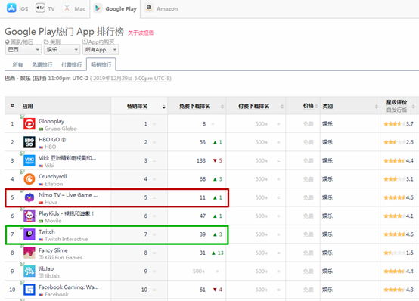419x301 pixels.
Task: Select the 免费排行 tab
Action: (x=42, y=64)
